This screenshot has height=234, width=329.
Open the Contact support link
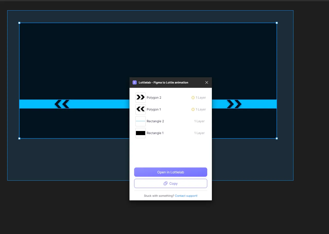coord(186,196)
